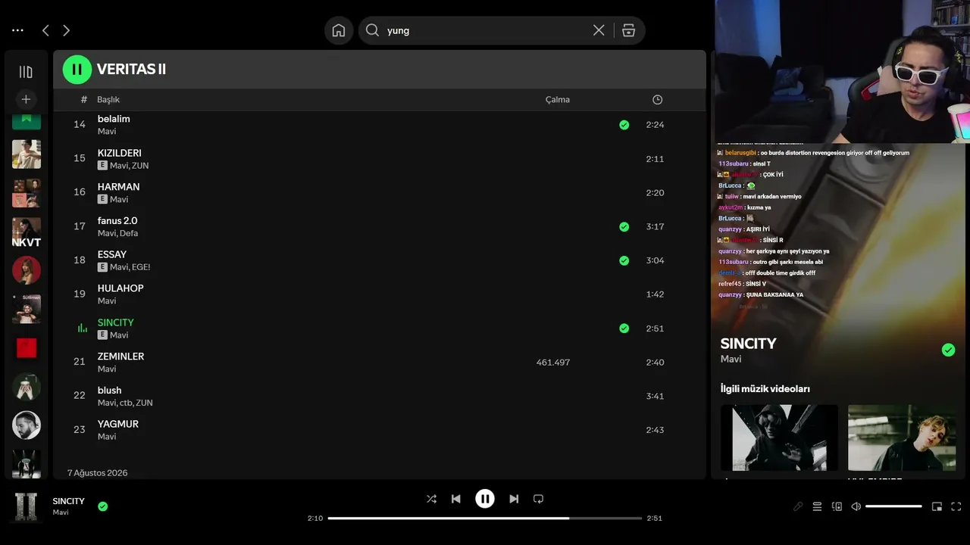The width and height of the screenshot is (970, 545).
Task: Switch to full screen view
Action: [x=956, y=506]
